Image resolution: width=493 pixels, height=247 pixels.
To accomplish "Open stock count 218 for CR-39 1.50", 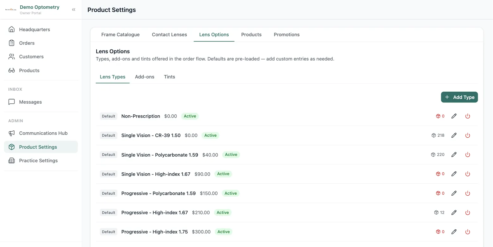I will 438,135.
